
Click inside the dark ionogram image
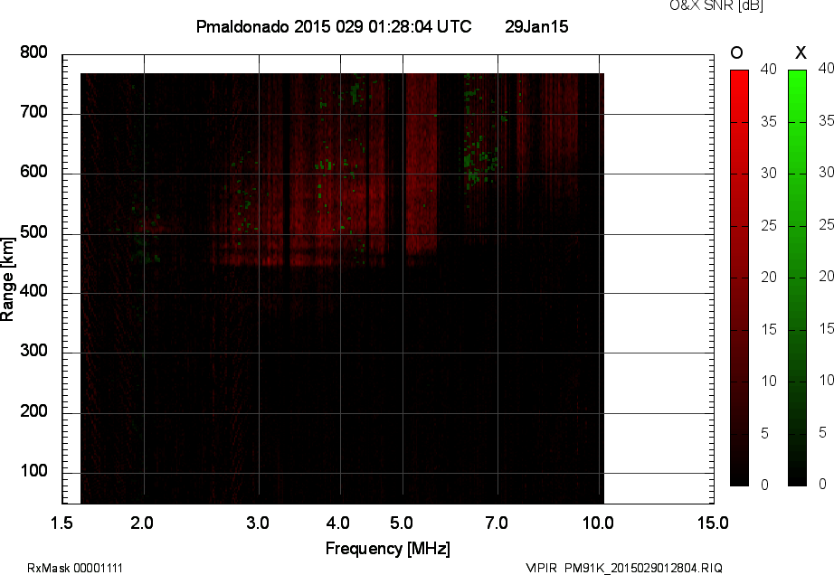pos(342,288)
